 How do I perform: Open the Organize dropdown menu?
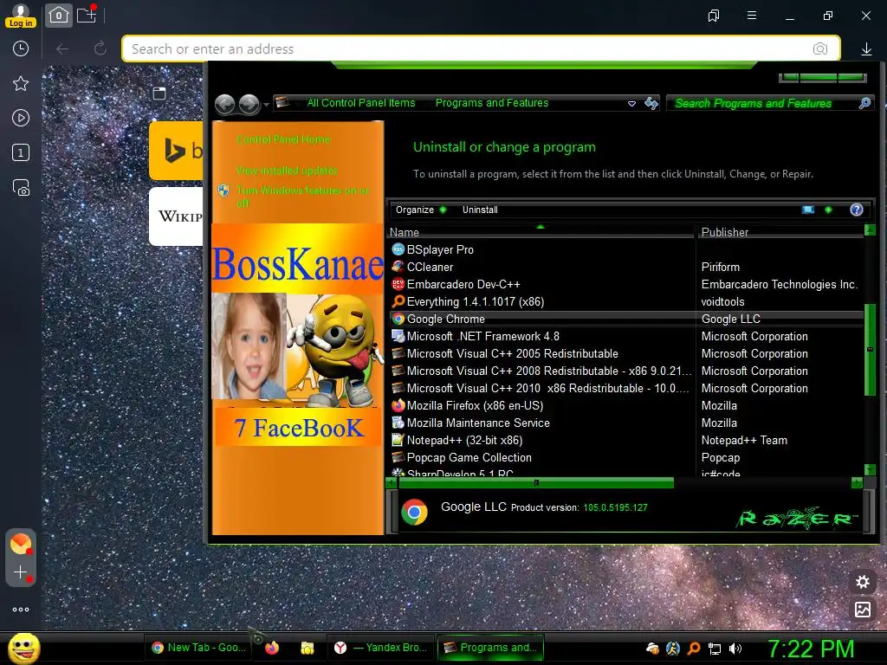pyautogui.click(x=421, y=210)
